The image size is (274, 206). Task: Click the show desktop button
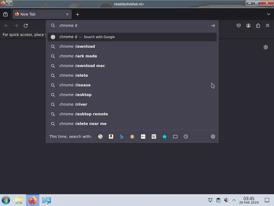pyautogui.click(x=267, y=200)
